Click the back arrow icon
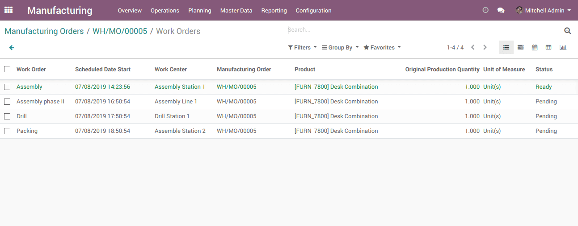 click(x=12, y=48)
